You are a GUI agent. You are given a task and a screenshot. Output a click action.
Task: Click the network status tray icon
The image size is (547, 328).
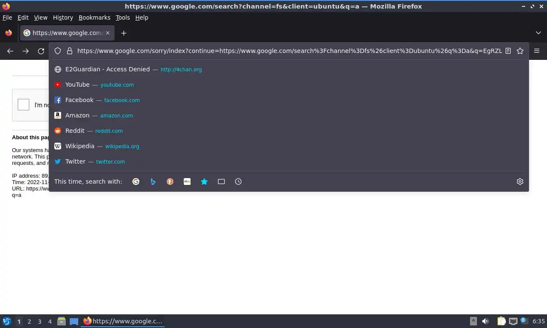(x=513, y=321)
